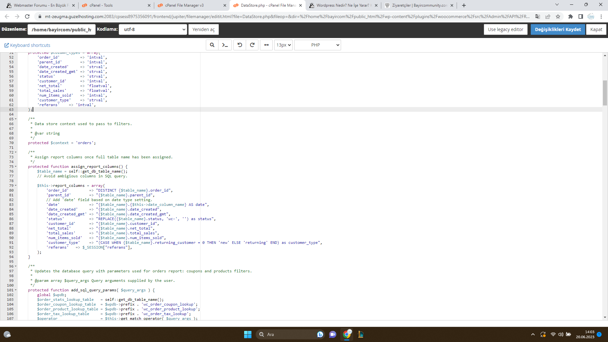Open the utf-8 encoding dropdown
This screenshot has width=608, height=342.
click(x=153, y=29)
